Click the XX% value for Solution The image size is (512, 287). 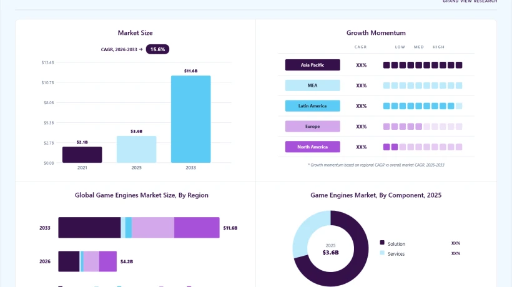456,243
